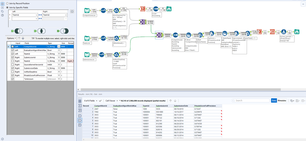This screenshot has height=141, width=306.
Task: Select the Teams.csv Input Data tool
Action: click(87, 38)
